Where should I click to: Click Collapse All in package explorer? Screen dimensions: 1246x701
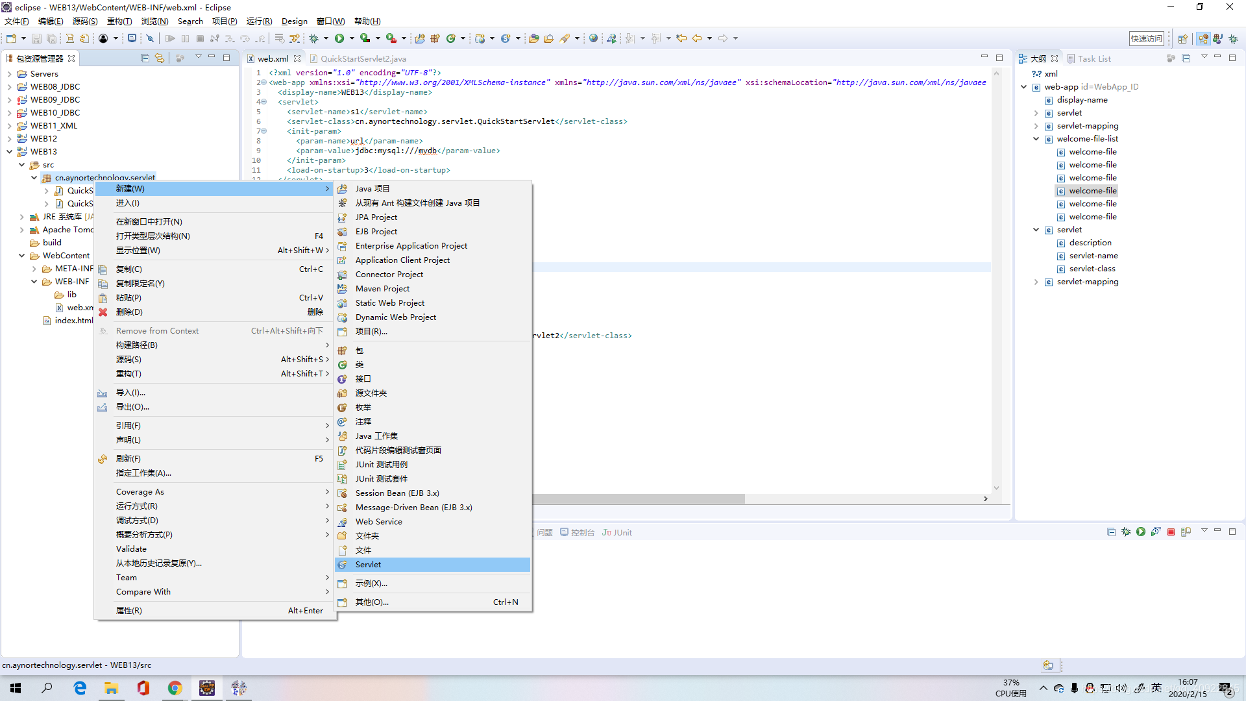coord(145,58)
